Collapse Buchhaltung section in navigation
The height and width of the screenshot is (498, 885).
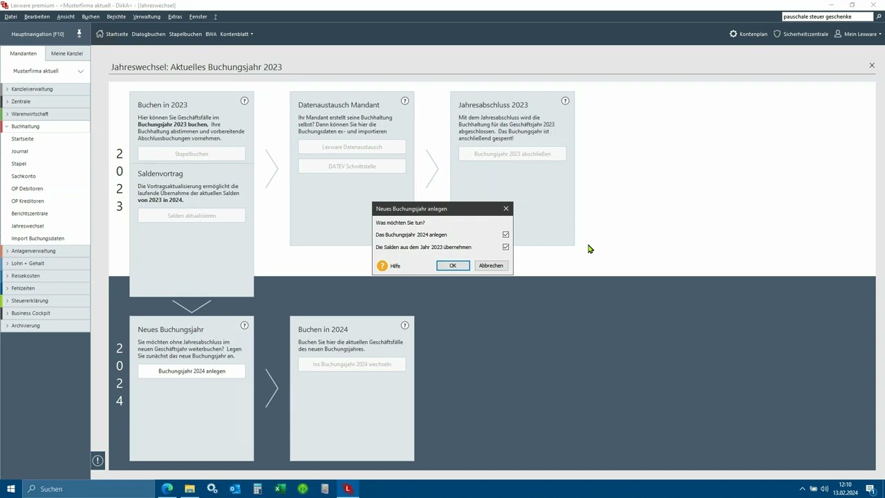[8, 127]
